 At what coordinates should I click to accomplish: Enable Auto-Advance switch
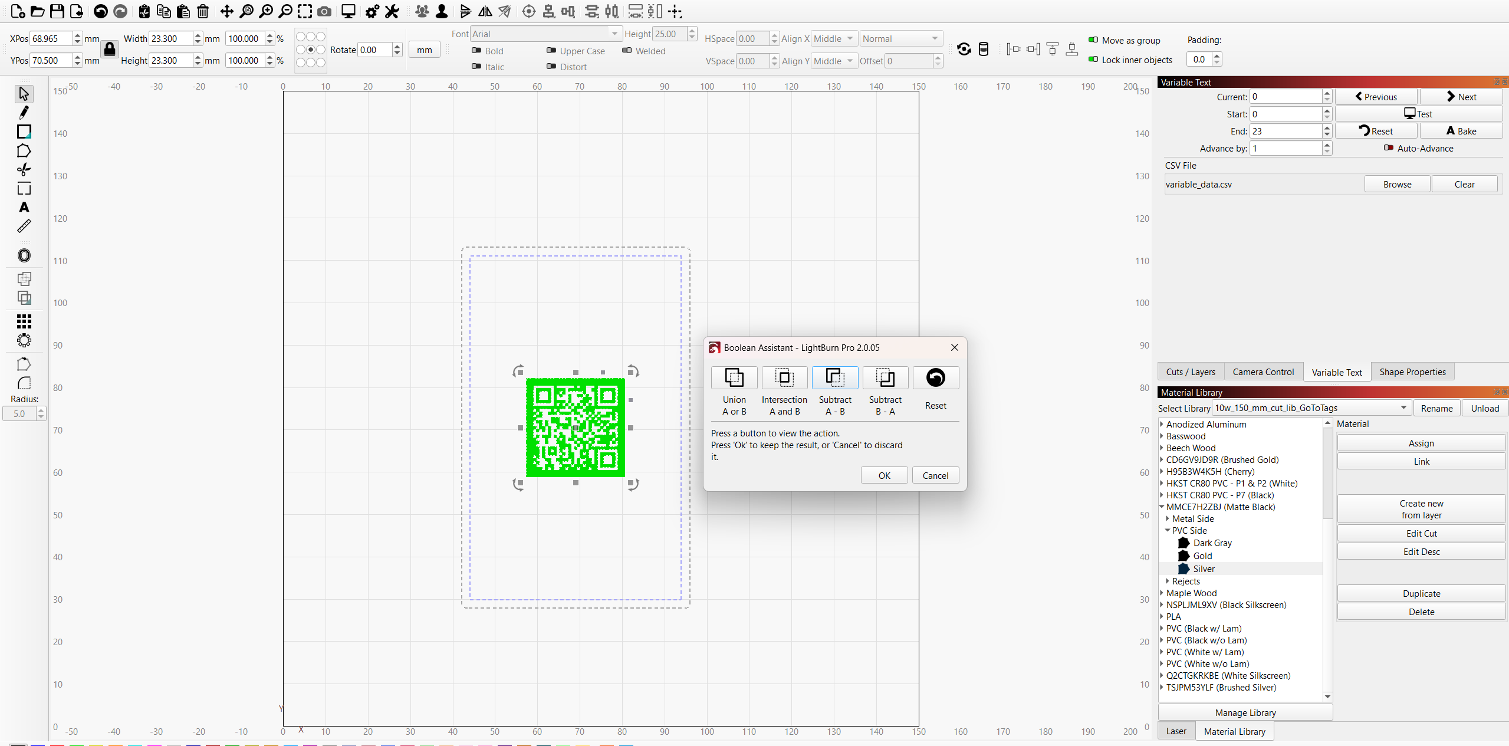click(1389, 148)
